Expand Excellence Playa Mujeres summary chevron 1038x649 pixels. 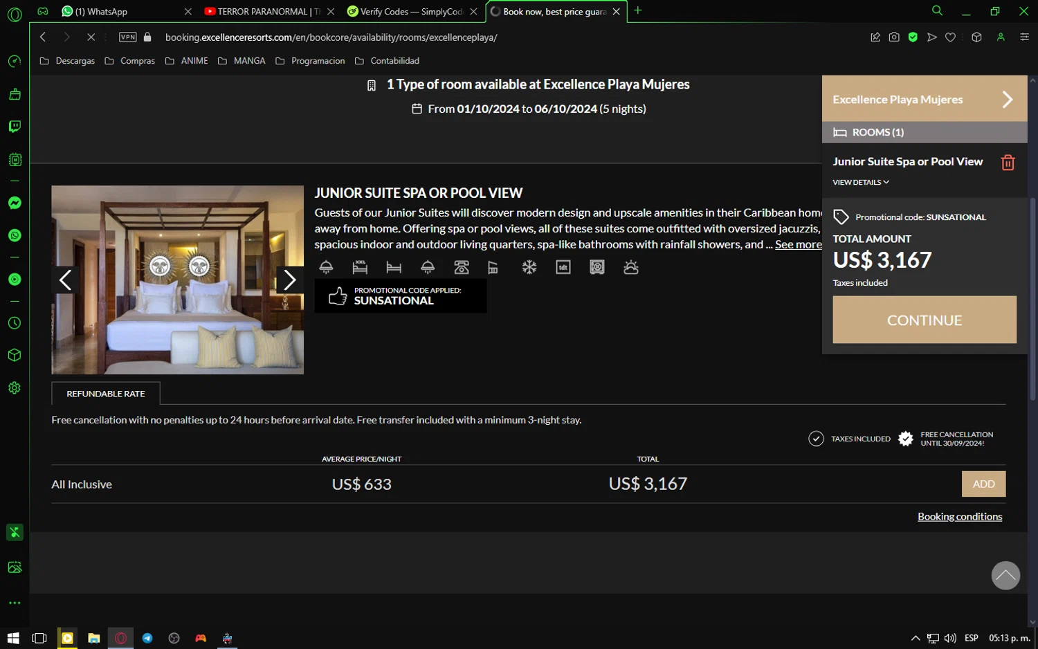click(1008, 100)
